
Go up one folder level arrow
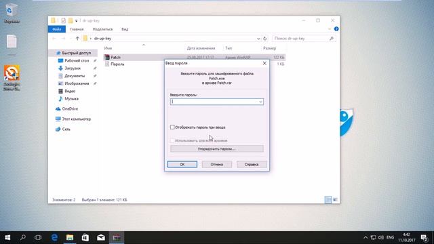[77, 39]
